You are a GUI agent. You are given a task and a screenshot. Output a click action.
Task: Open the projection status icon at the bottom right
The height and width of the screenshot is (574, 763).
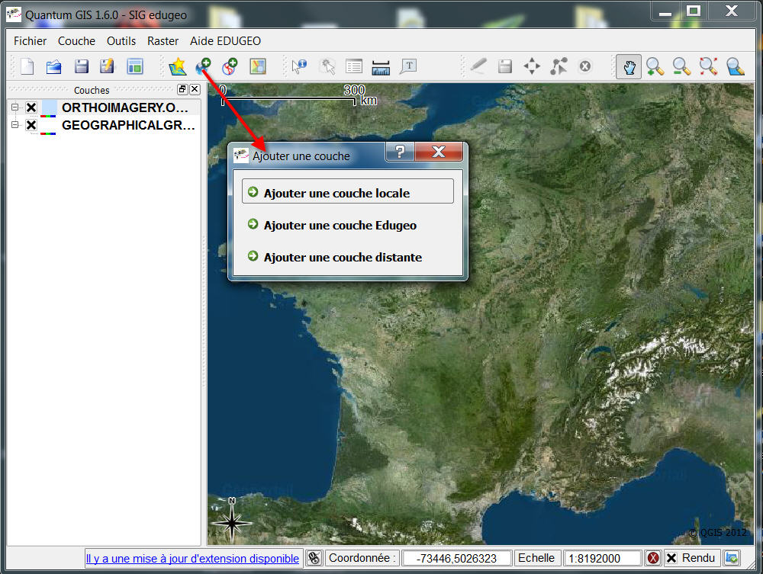(732, 558)
